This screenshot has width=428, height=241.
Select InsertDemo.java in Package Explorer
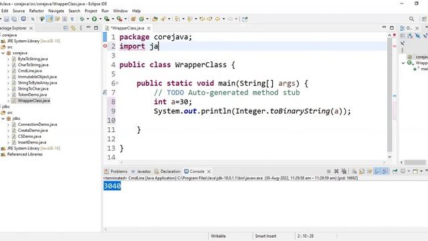click(32, 143)
